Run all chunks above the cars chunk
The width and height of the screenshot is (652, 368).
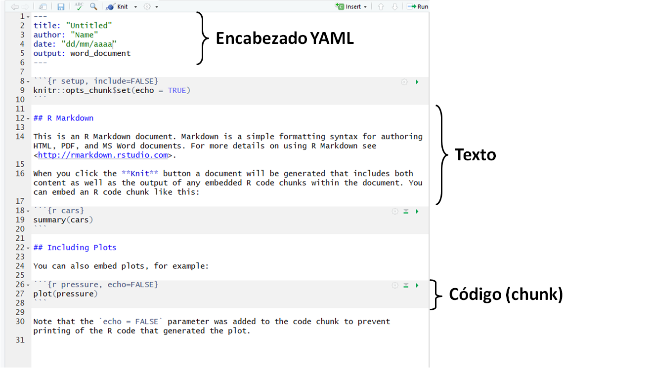(406, 211)
